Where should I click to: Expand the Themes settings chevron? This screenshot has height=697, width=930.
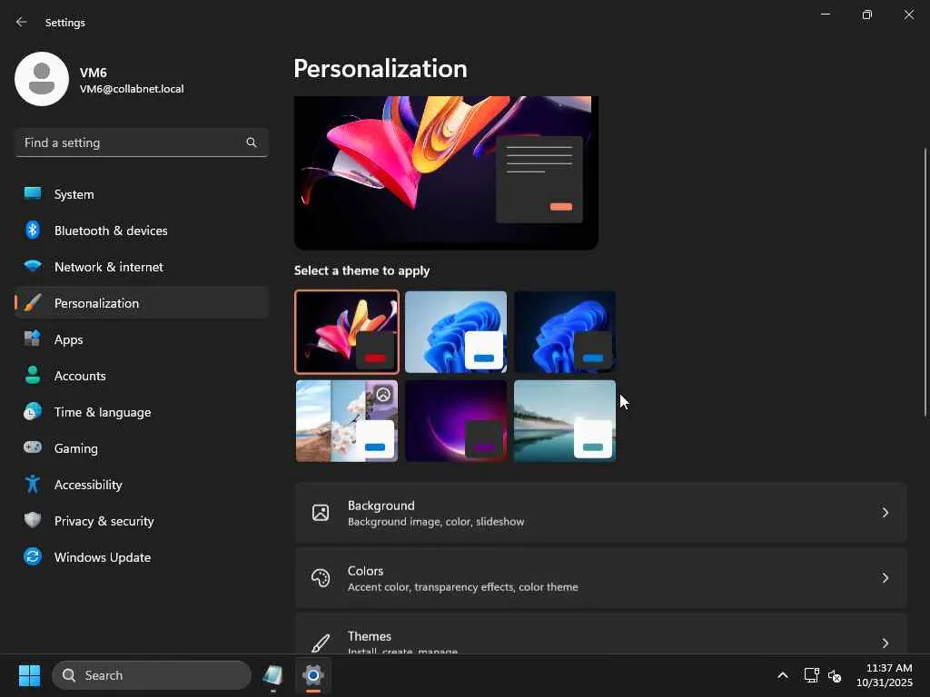[885, 643]
